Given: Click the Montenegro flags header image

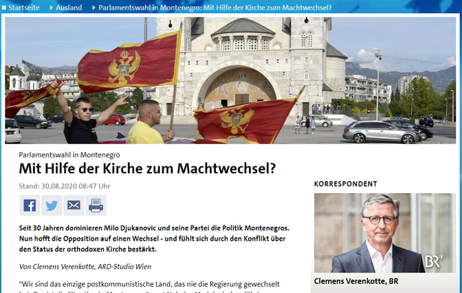Looking at the screenshot, I should [230, 80].
